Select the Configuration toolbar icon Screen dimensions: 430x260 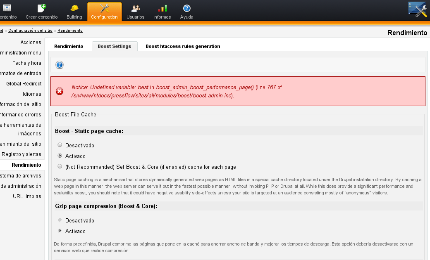(103, 8)
